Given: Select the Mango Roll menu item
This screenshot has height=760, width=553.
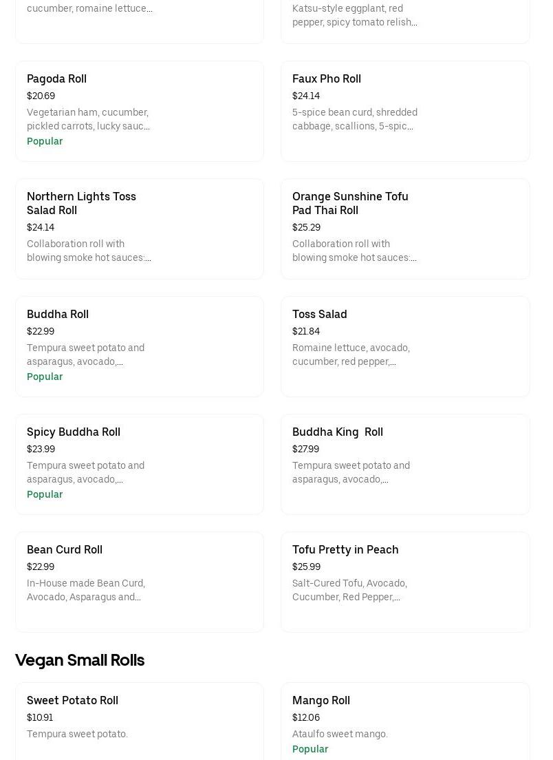Looking at the screenshot, I should [321, 701].
